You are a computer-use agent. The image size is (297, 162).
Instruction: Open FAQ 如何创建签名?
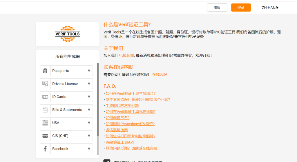117,118
